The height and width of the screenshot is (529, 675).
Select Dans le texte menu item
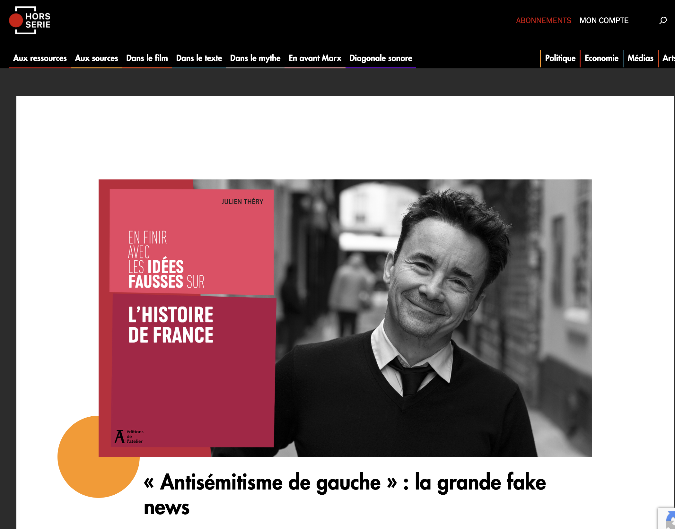tap(199, 58)
